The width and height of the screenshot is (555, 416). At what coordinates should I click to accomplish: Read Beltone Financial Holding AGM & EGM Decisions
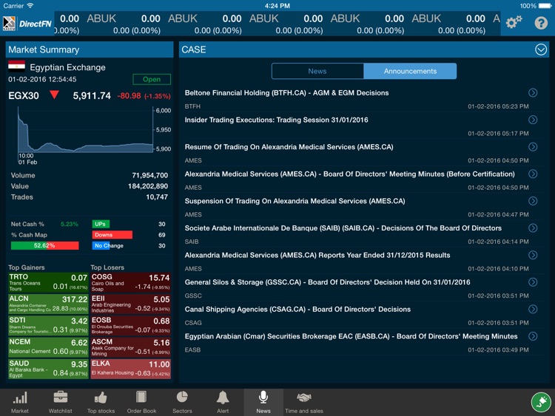point(286,93)
